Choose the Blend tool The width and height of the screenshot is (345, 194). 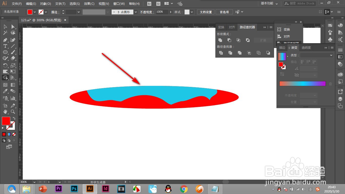13,91
